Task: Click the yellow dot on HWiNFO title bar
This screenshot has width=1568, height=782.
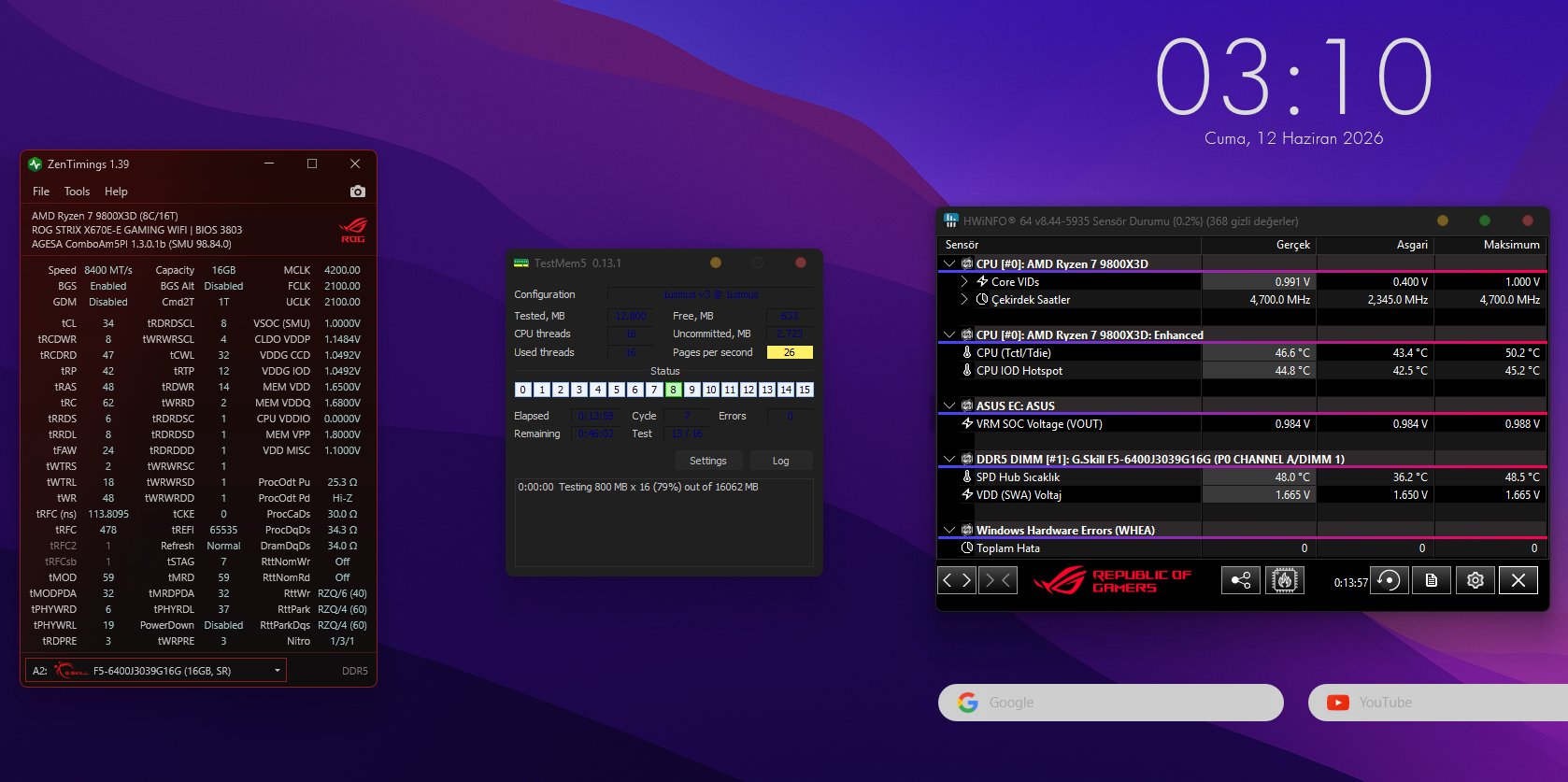Action: pyautogui.click(x=1443, y=220)
